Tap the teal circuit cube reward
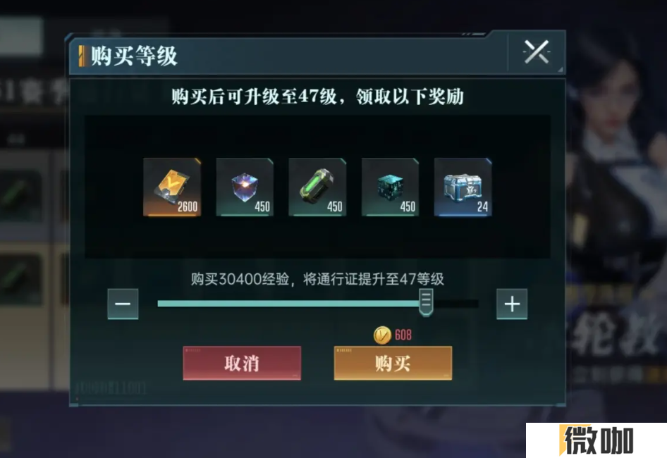The image size is (667, 458). point(390,187)
